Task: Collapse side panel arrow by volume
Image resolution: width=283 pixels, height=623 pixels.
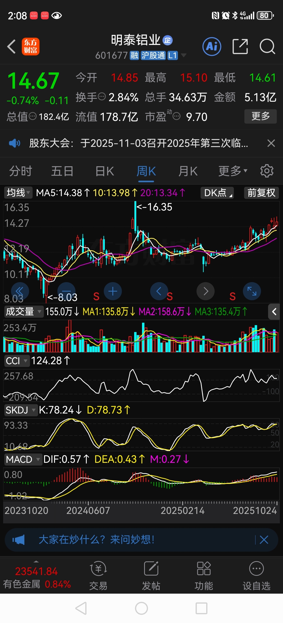Action: pos(274,311)
